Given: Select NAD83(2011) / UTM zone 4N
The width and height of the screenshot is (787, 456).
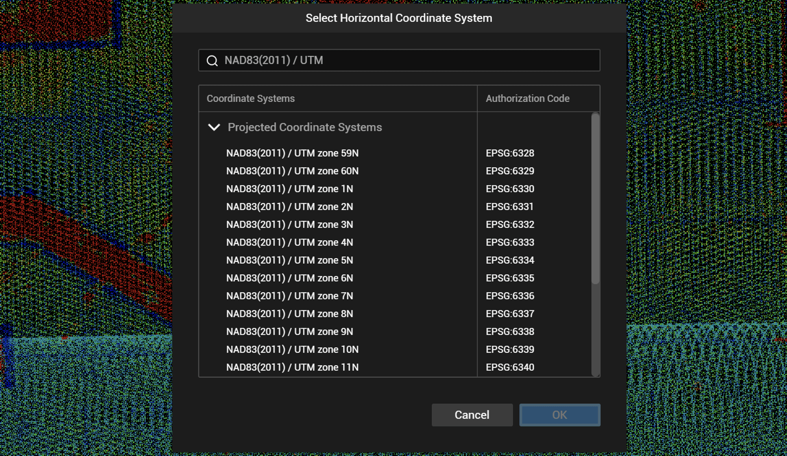Looking at the screenshot, I should [290, 242].
